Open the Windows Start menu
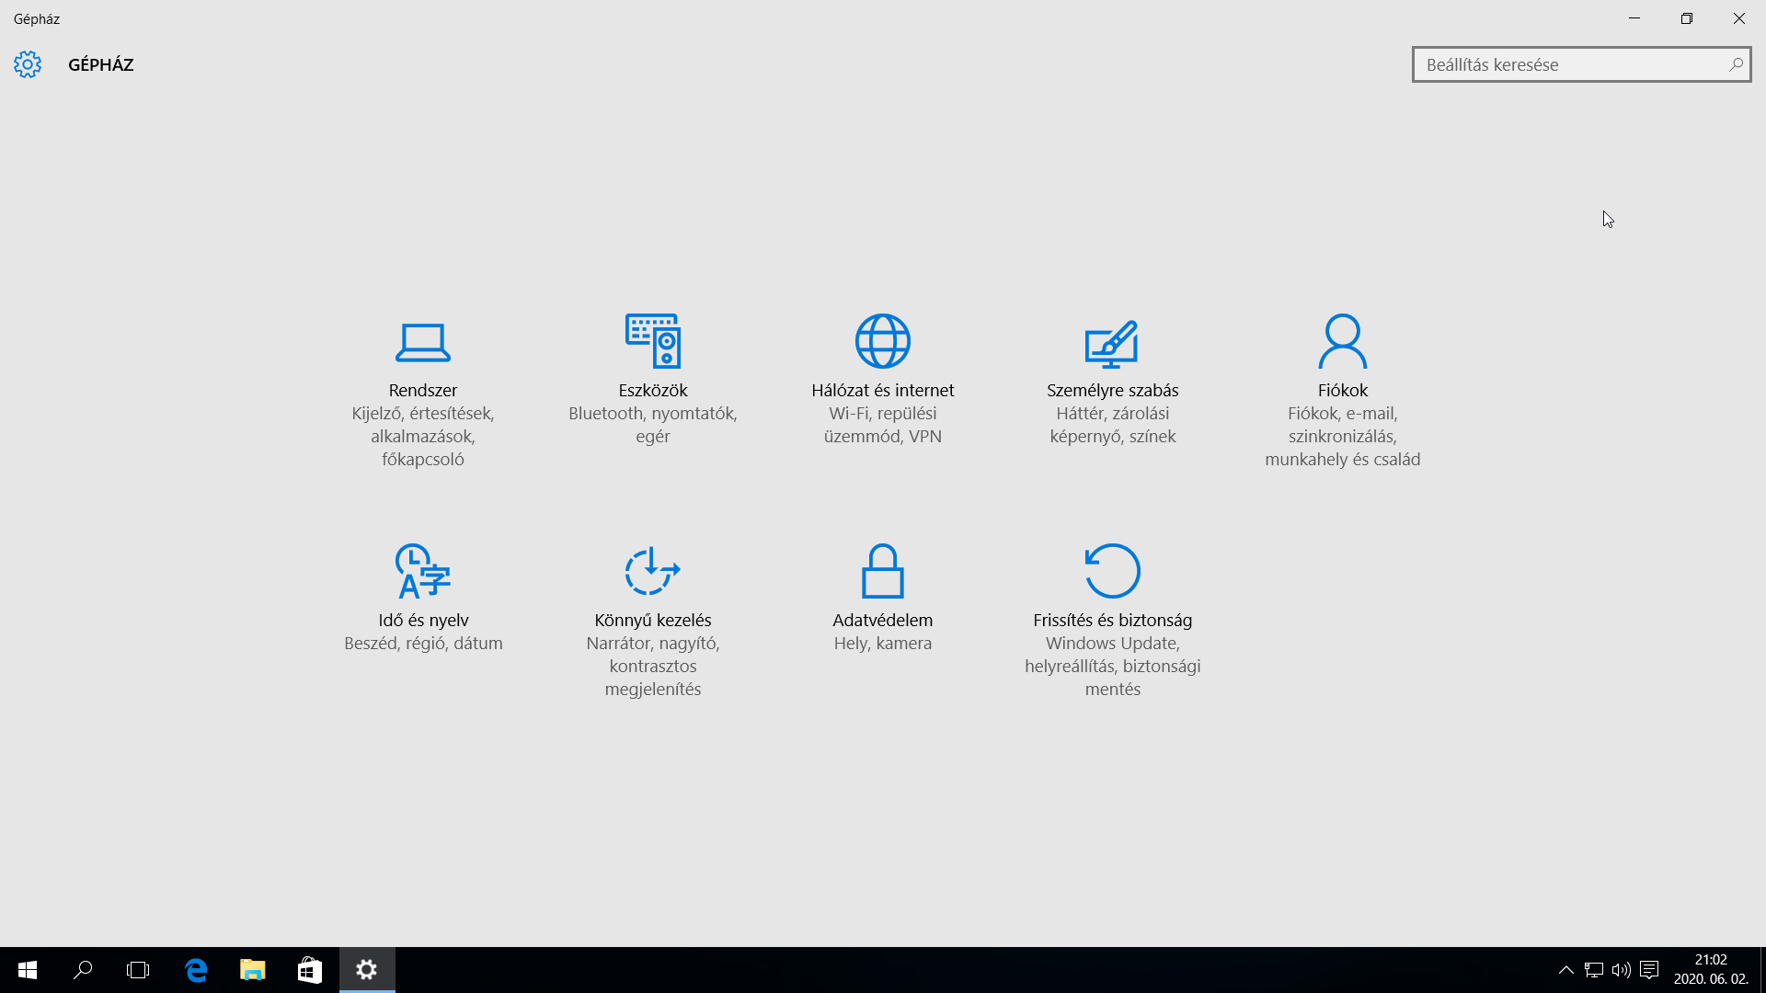The width and height of the screenshot is (1766, 993). tap(28, 970)
